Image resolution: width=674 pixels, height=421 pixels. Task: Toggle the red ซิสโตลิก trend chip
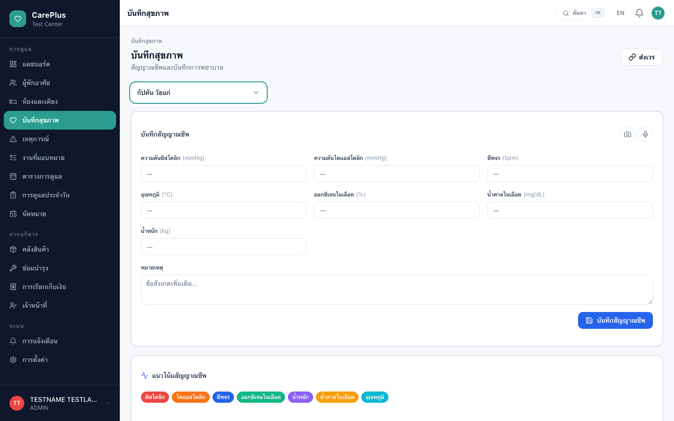(x=155, y=397)
